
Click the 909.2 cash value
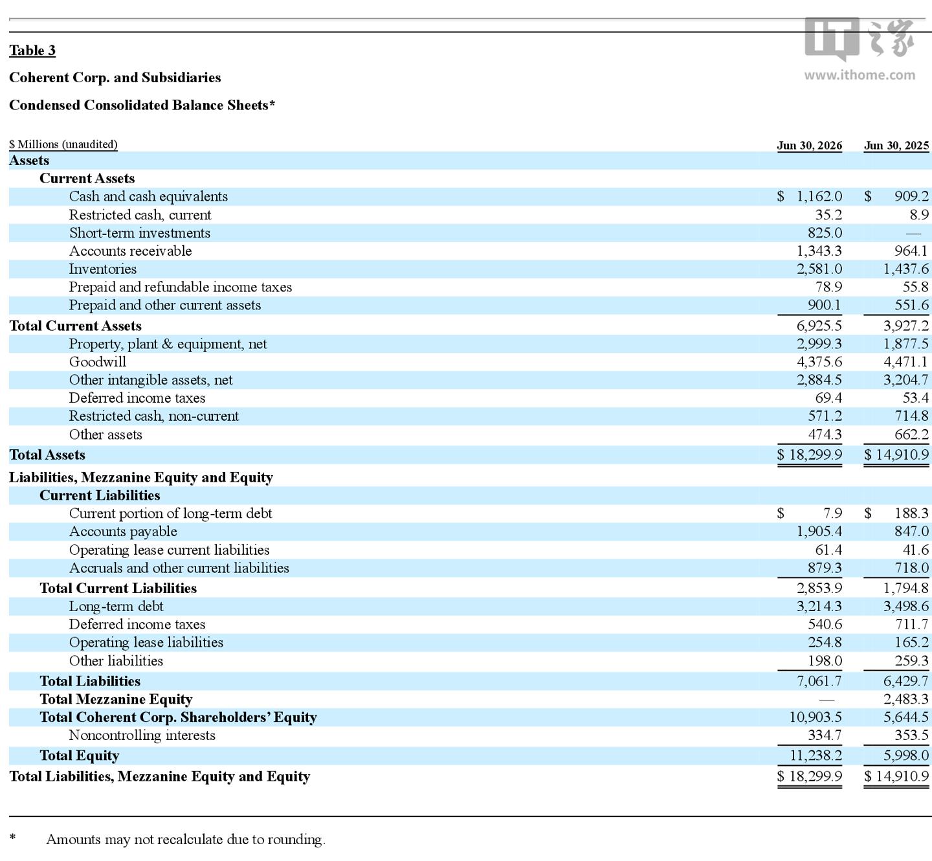point(912,197)
